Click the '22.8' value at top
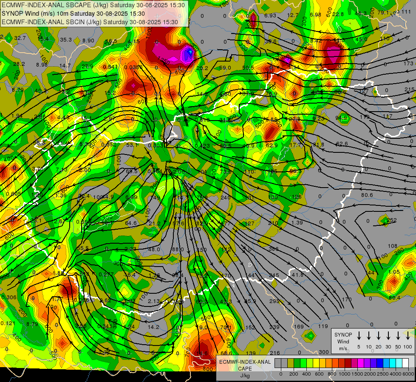Screen dimensions: 416x382 coord(338,14)
